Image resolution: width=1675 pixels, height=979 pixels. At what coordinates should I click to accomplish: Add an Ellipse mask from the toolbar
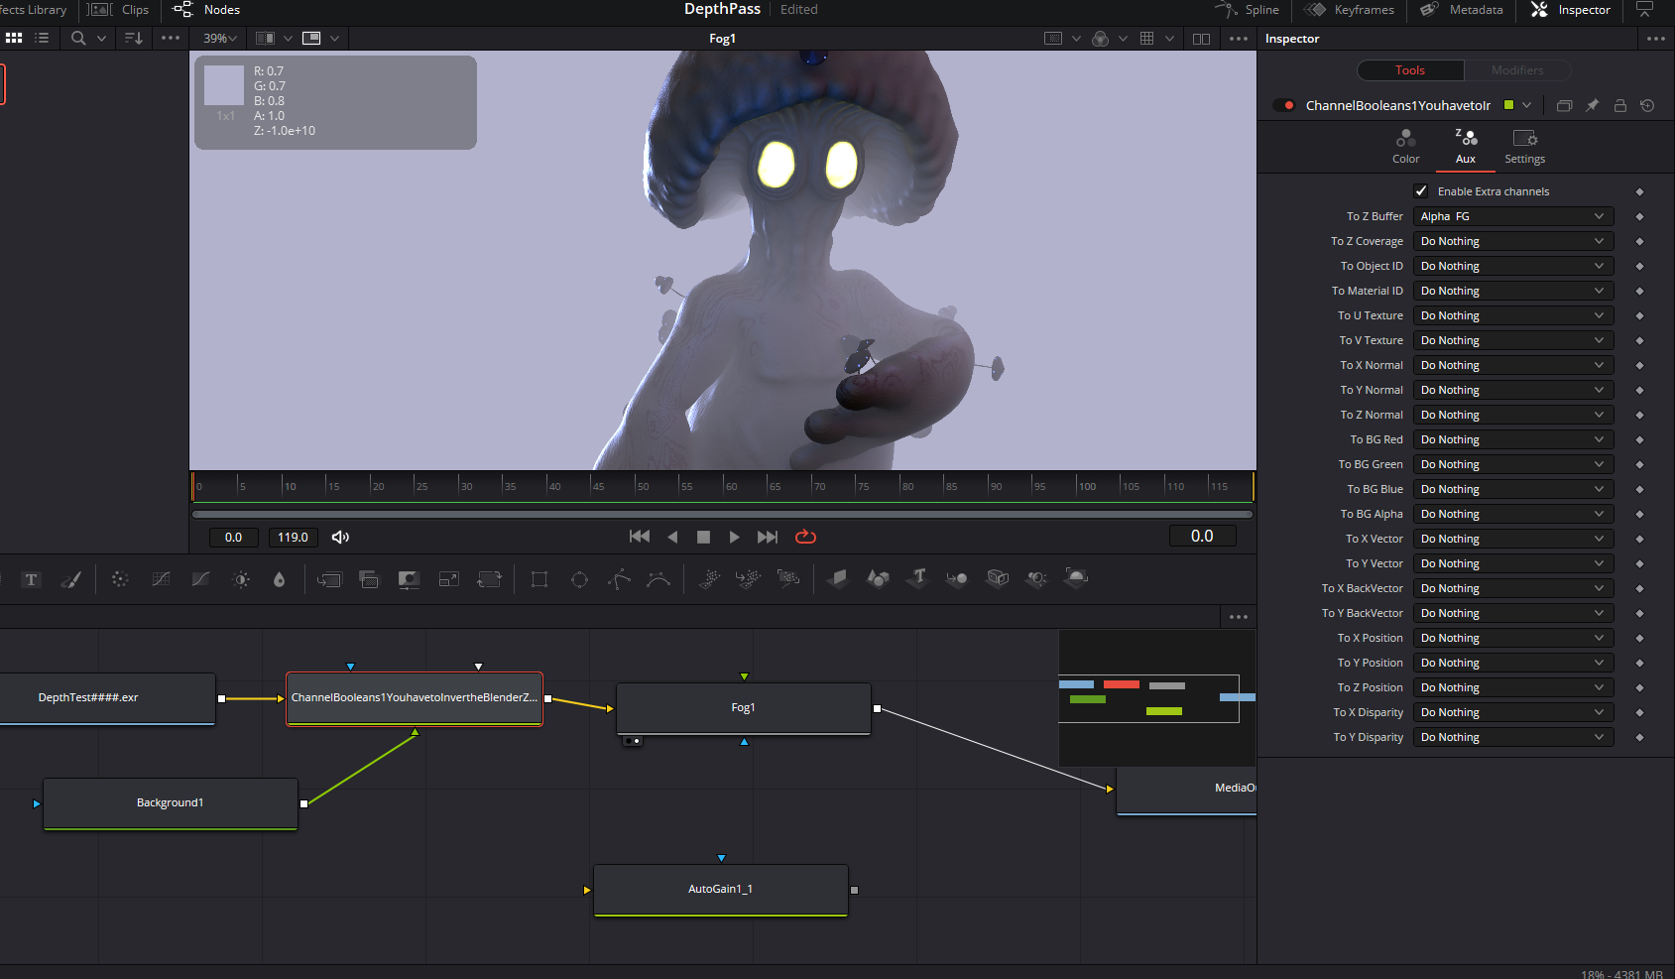point(580,579)
